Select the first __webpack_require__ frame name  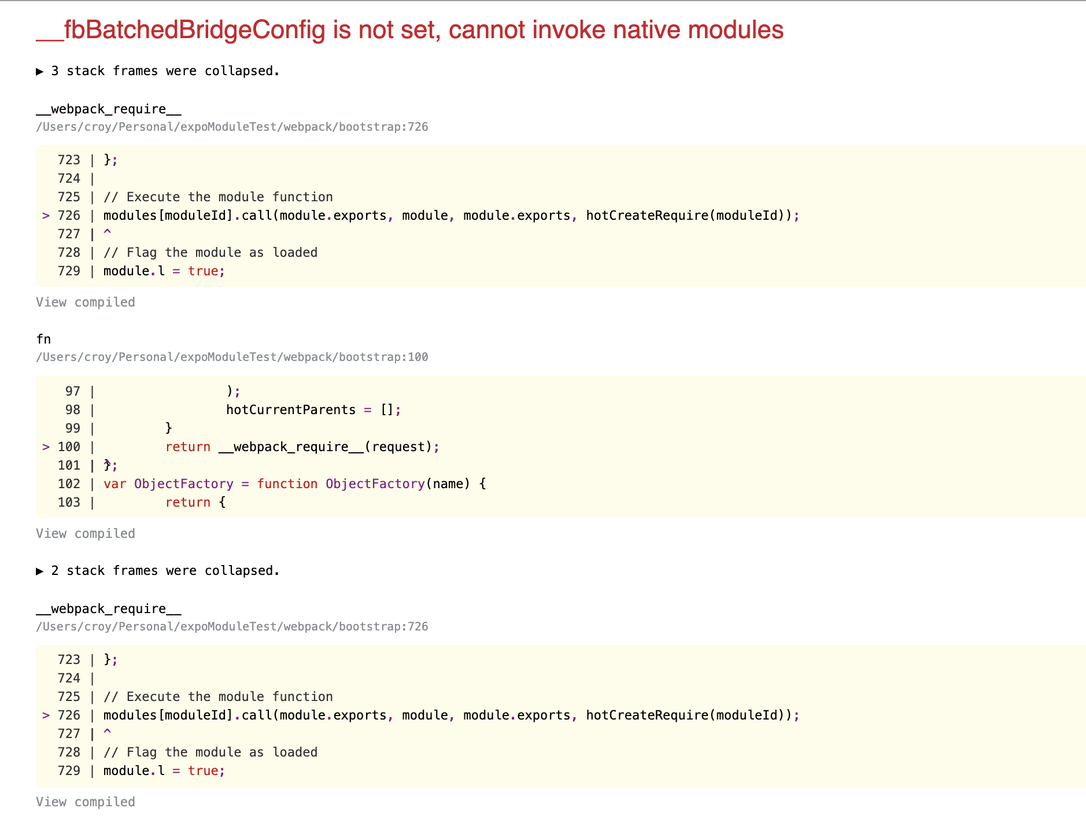click(x=108, y=108)
